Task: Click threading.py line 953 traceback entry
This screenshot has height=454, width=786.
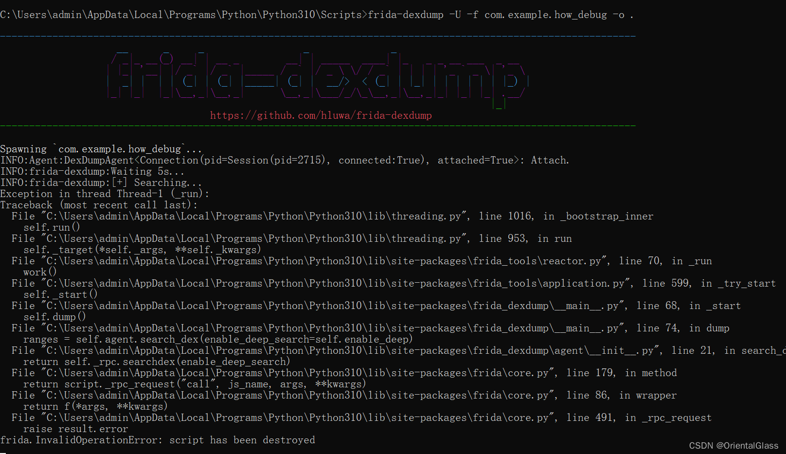Action: [x=292, y=238]
